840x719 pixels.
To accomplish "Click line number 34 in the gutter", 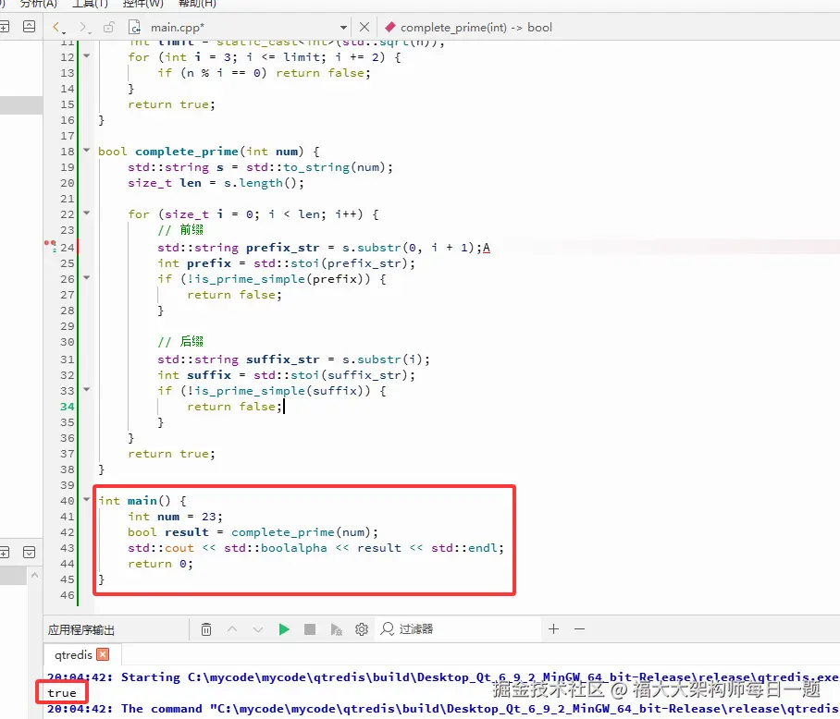I will [67, 407].
